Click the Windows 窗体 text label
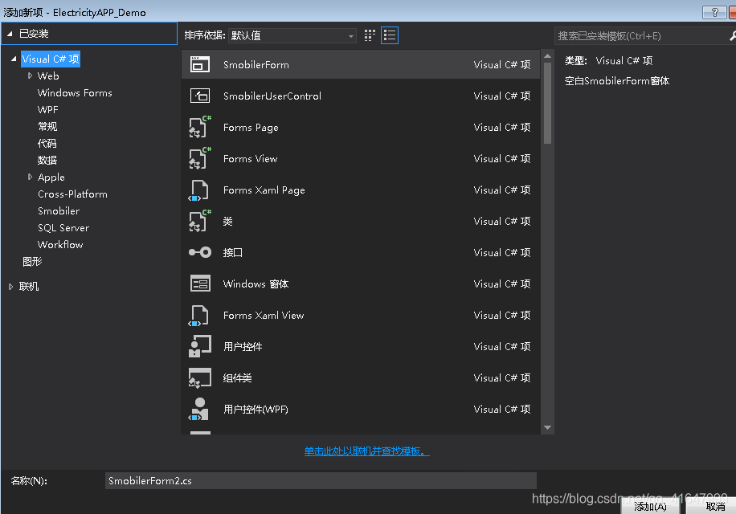The height and width of the screenshot is (514, 736). coord(256,284)
